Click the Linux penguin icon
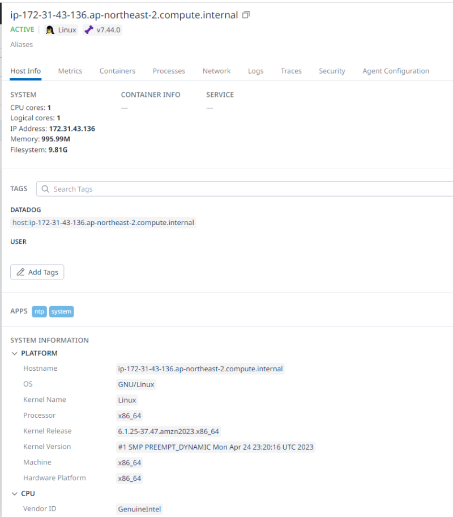 coord(50,30)
